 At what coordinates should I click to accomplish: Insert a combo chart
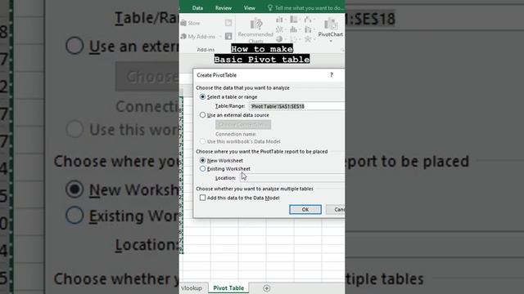308,30
